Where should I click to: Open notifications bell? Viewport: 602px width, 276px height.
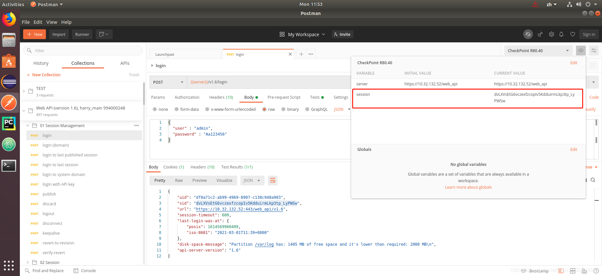pyautogui.click(x=561, y=34)
